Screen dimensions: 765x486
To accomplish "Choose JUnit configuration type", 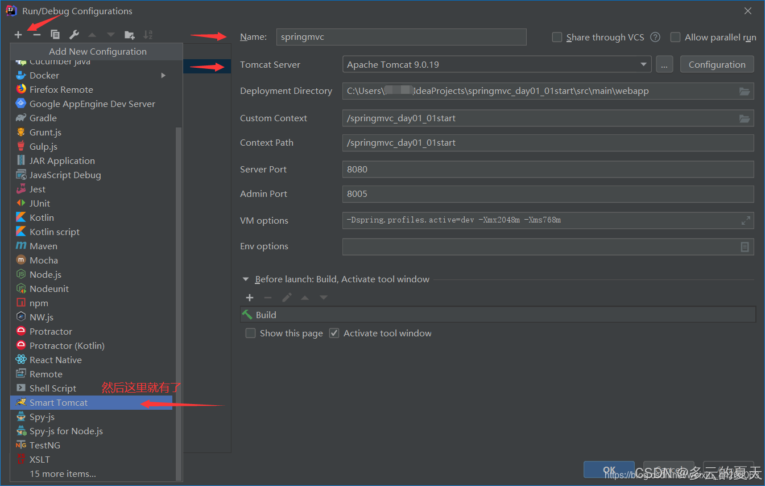I will (x=91, y=203).
